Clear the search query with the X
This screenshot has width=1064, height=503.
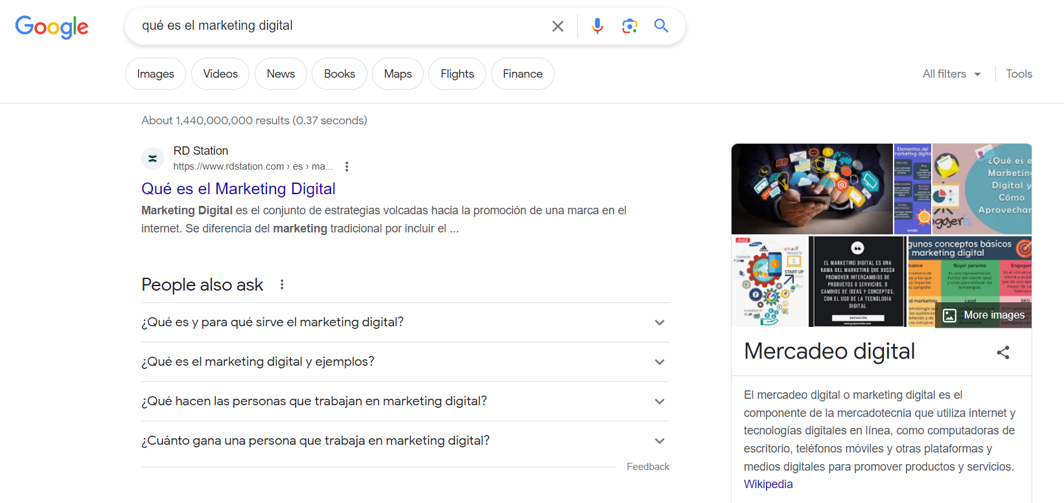(557, 26)
